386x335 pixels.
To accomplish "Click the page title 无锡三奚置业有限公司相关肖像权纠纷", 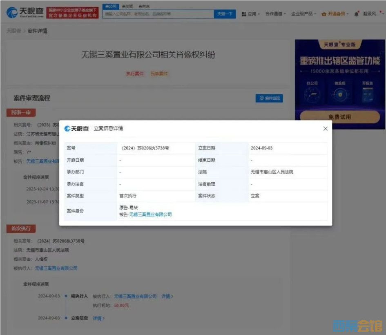I will pos(148,55).
